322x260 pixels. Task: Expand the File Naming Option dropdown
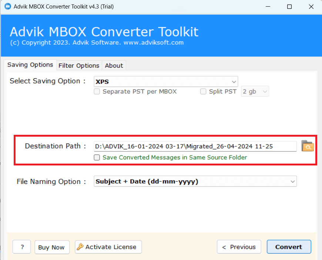pyautogui.click(x=195, y=181)
